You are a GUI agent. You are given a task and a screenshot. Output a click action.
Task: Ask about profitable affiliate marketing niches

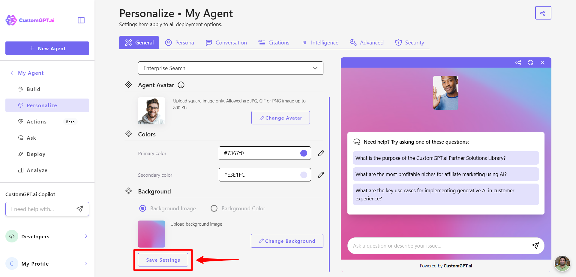(x=446, y=174)
